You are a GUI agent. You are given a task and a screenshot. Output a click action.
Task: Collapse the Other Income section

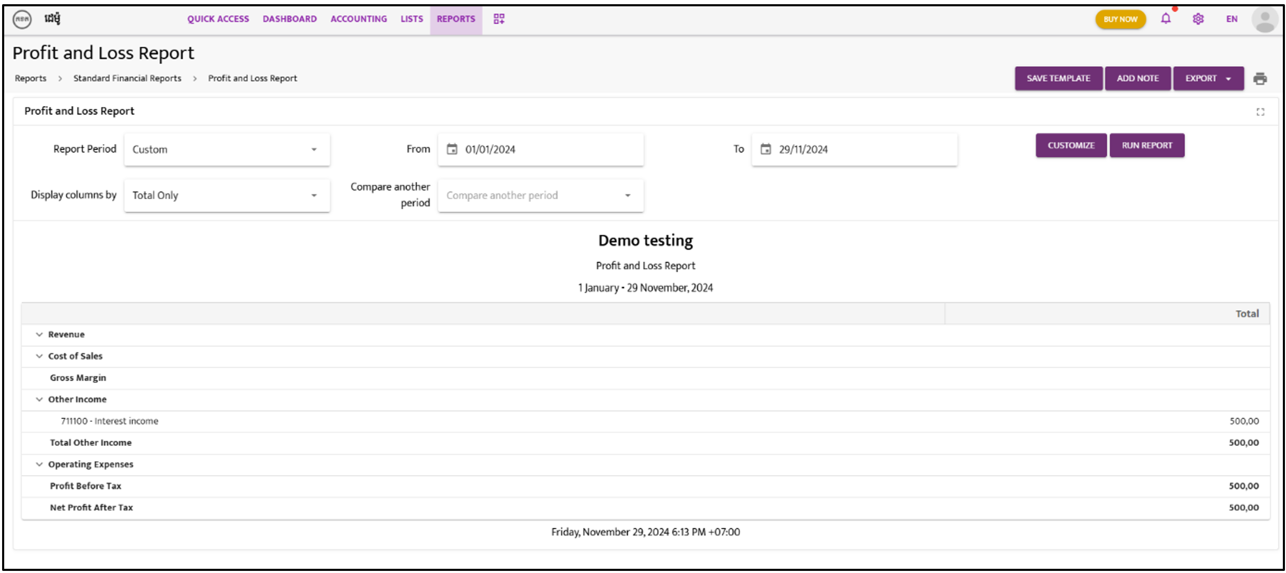coord(39,400)
